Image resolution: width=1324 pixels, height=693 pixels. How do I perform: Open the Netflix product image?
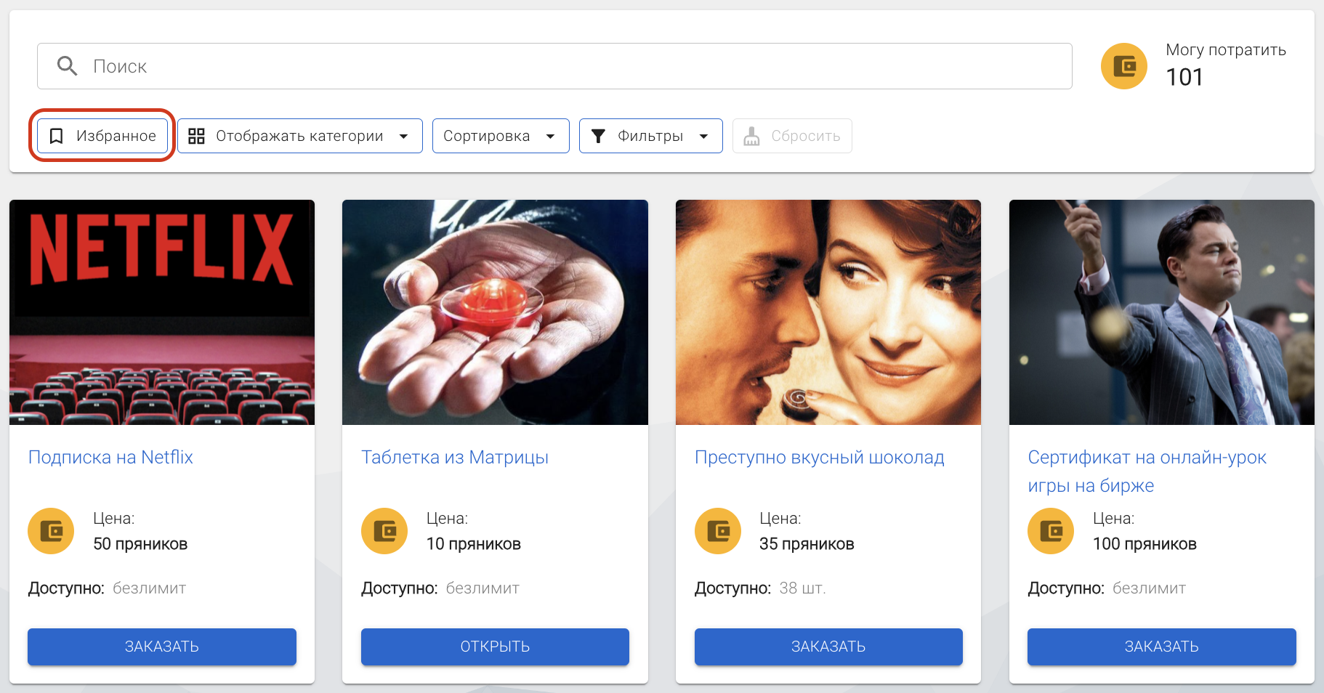click(162, 312)
